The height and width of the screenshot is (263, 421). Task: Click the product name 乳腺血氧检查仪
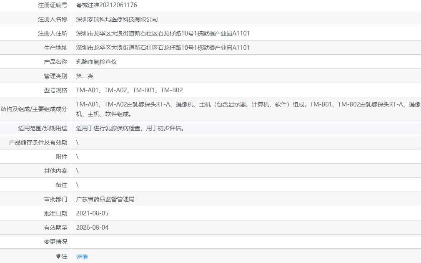[97, 62]
